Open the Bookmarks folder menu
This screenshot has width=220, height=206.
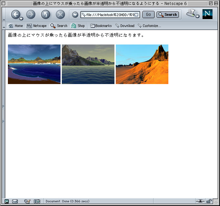101,26
